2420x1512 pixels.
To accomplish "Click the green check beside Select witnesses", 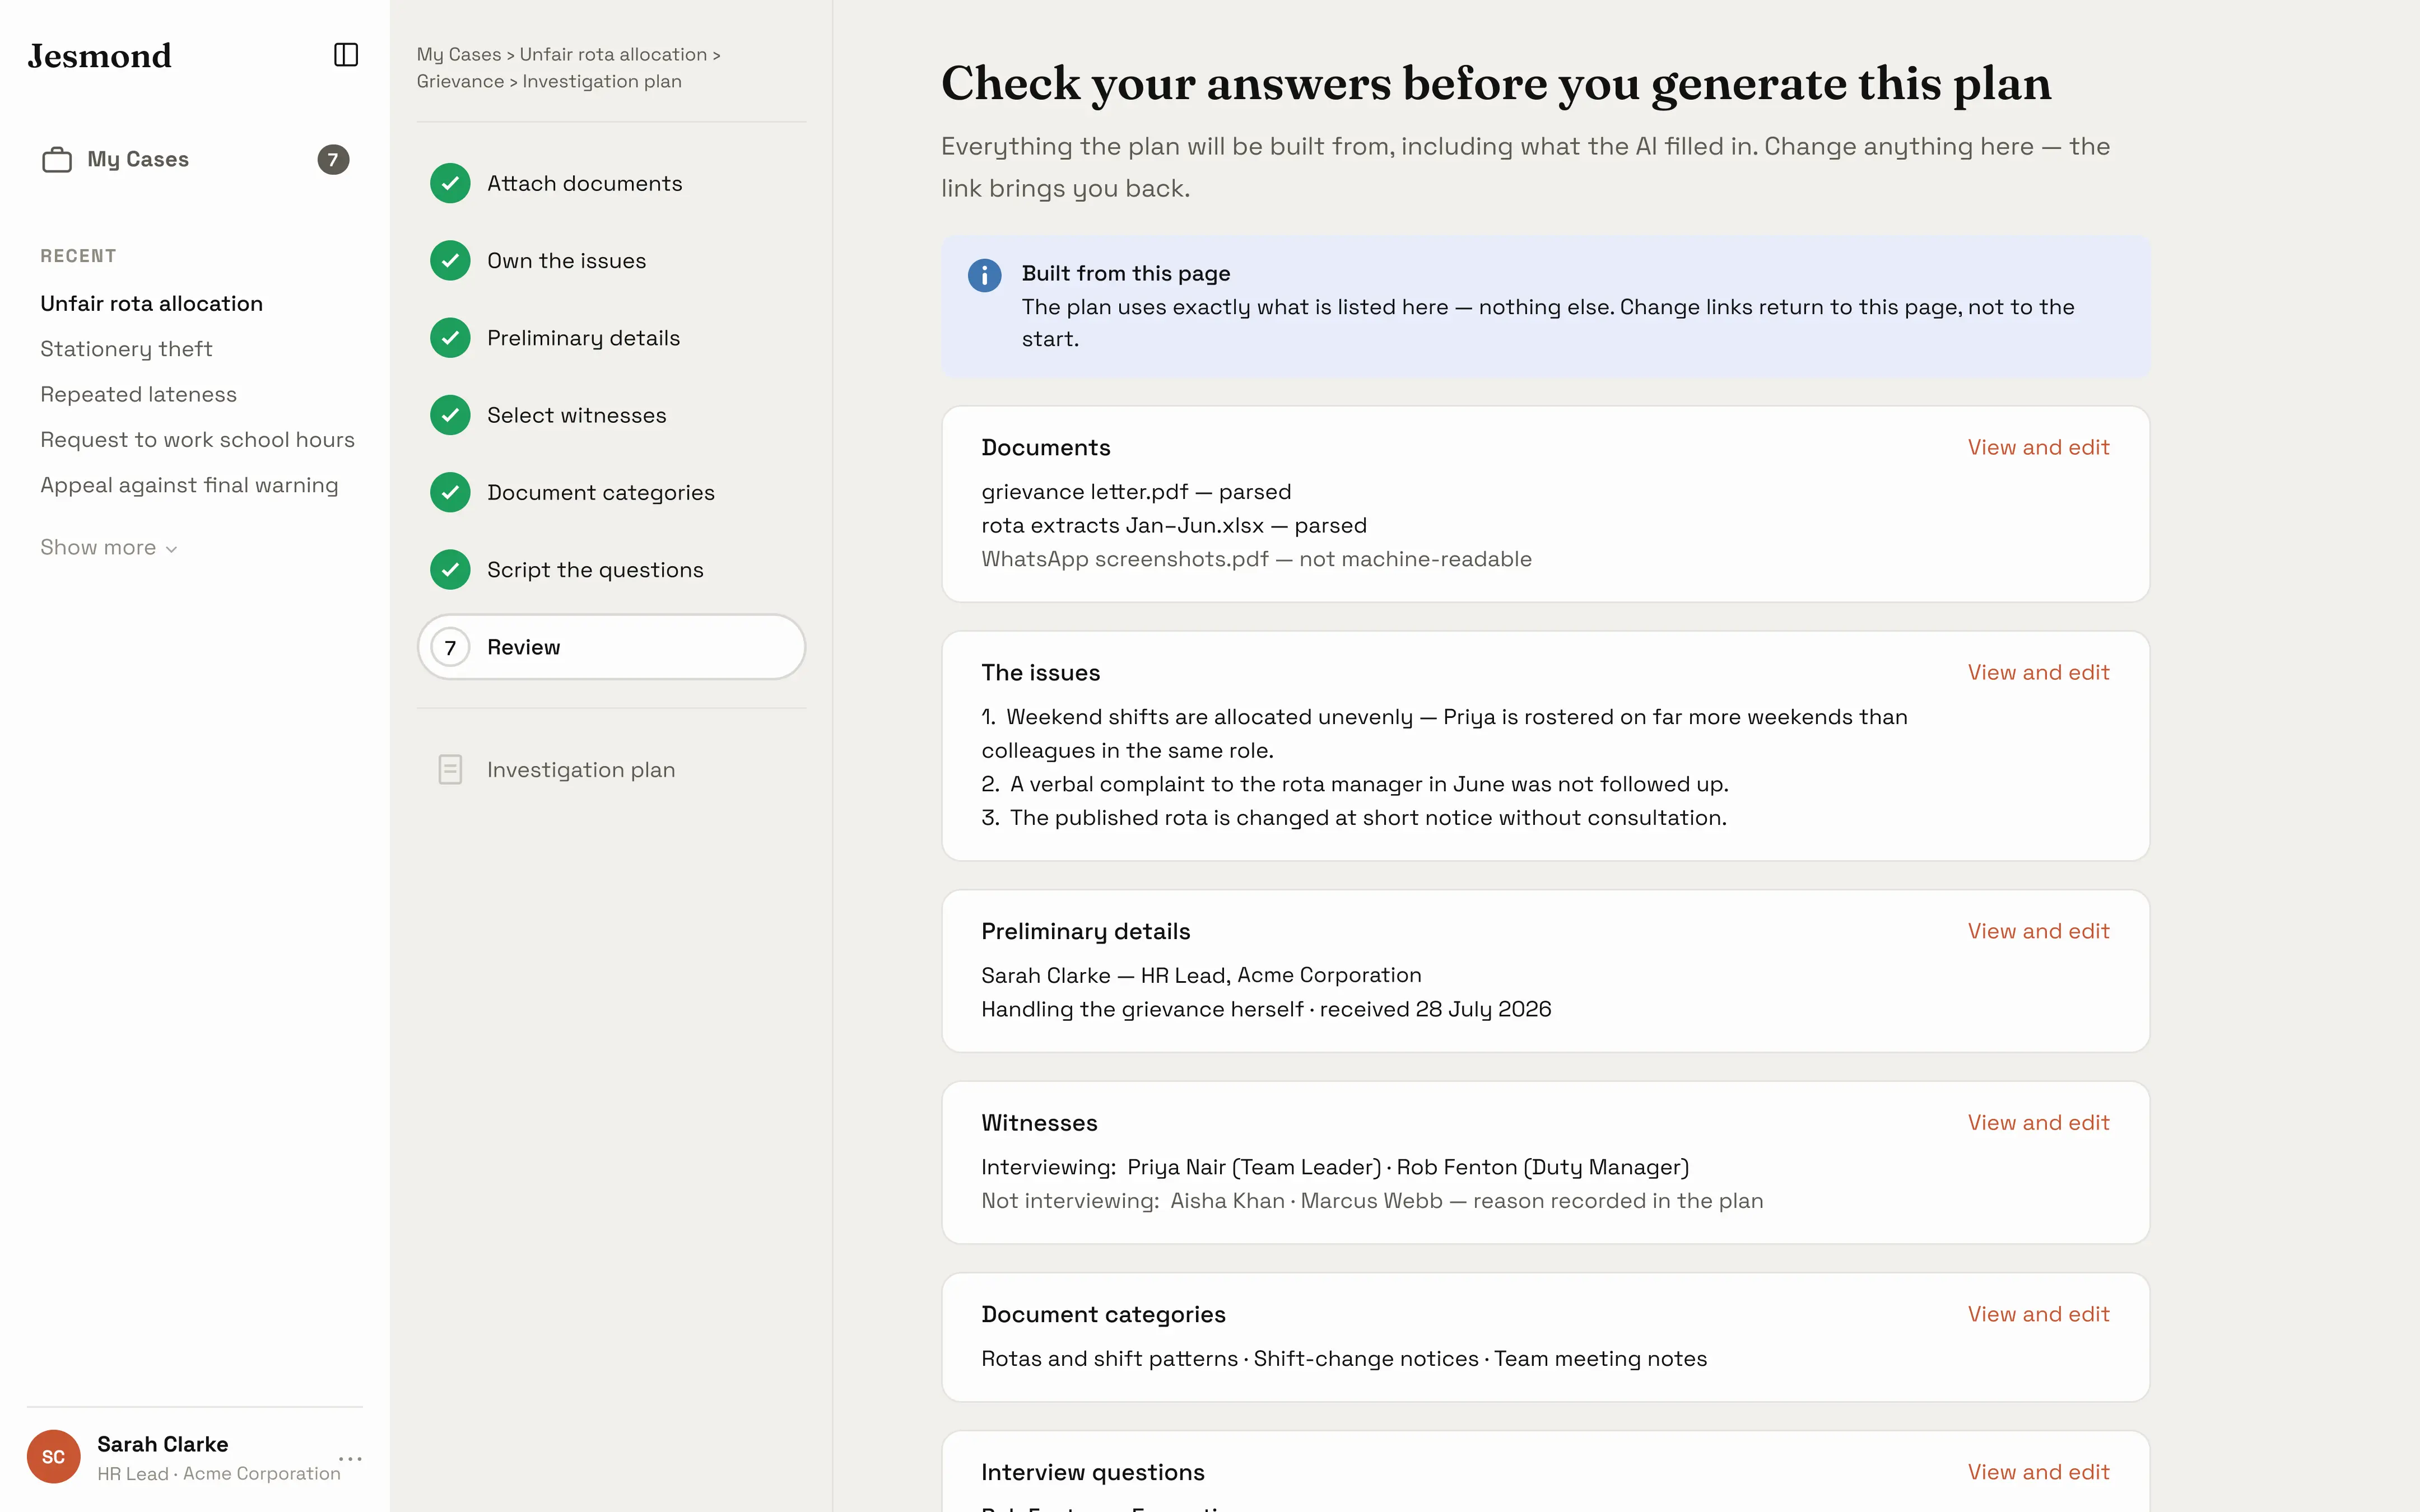I will coord(450,415).
